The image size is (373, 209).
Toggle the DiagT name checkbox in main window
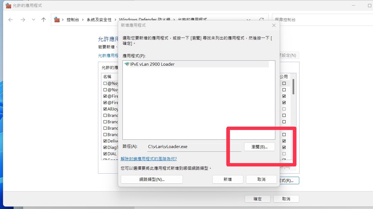pyautogui.click(x=105, y=147)
